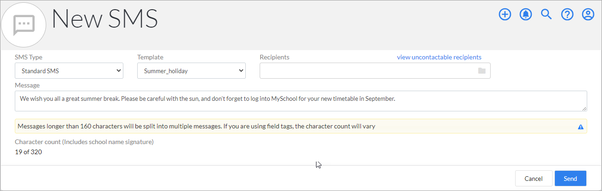Open notifications bell icon

click(526, 15)
